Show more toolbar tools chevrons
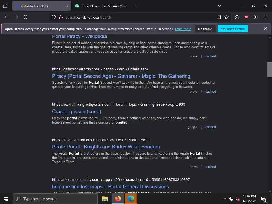This screenshot has height=204, width=272. (256, 17)
